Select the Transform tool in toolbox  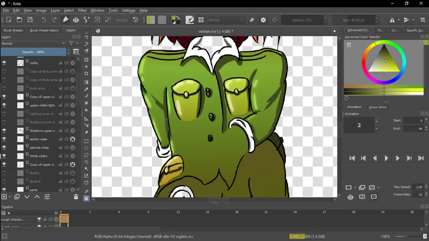point(86,60)
